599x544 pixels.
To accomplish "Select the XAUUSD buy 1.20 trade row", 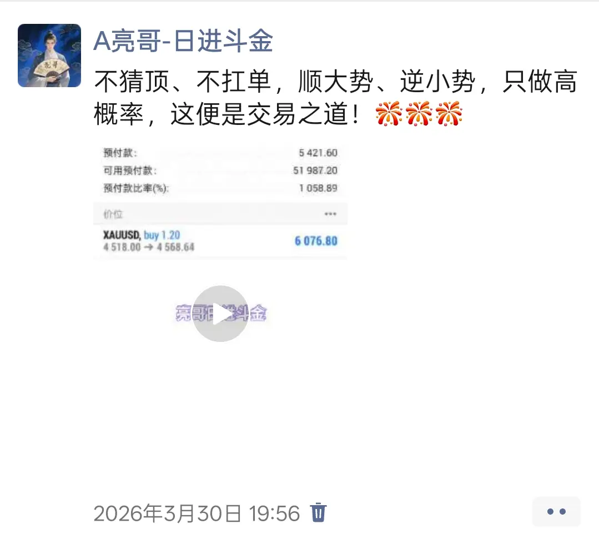I will [220, 241].
